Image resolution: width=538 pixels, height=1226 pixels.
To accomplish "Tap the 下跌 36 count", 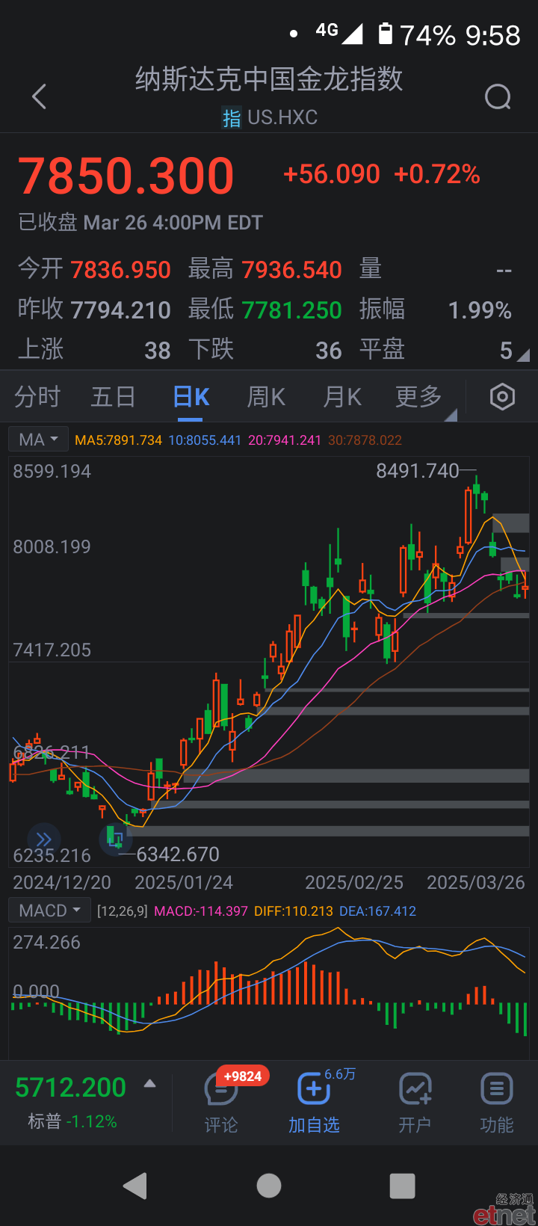I will pyautogui.click(x=328, y=351).
